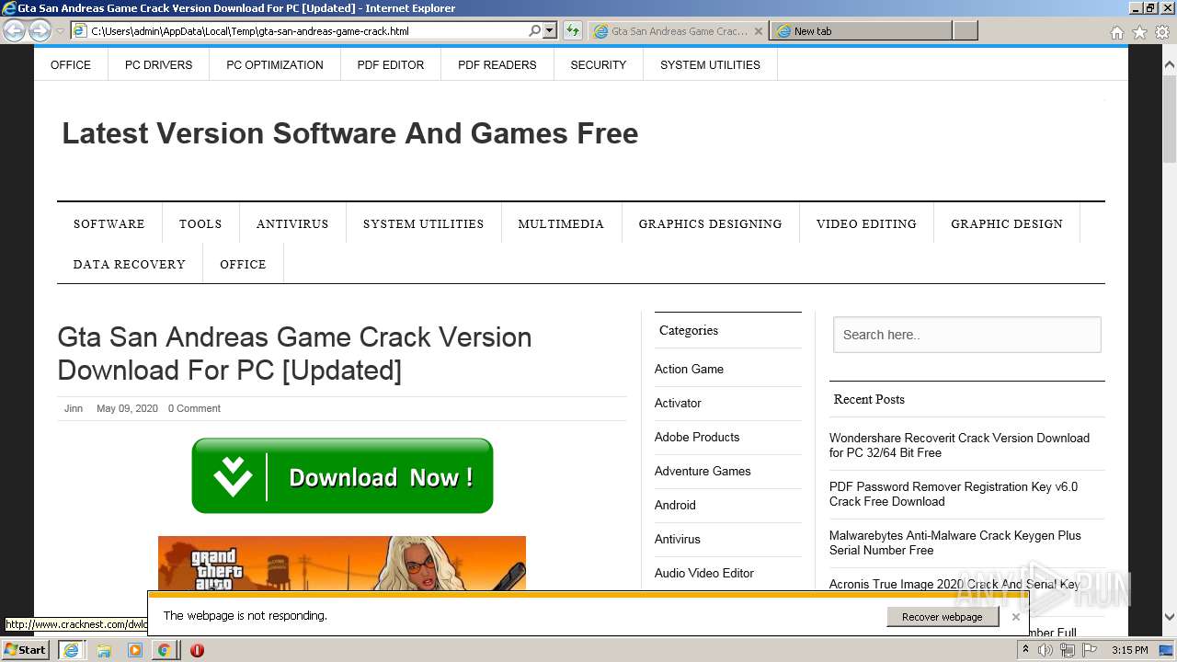1177x662 pixels.
Task: Open the Activator category
Action: pyautogui.click(x=678, y=403)
